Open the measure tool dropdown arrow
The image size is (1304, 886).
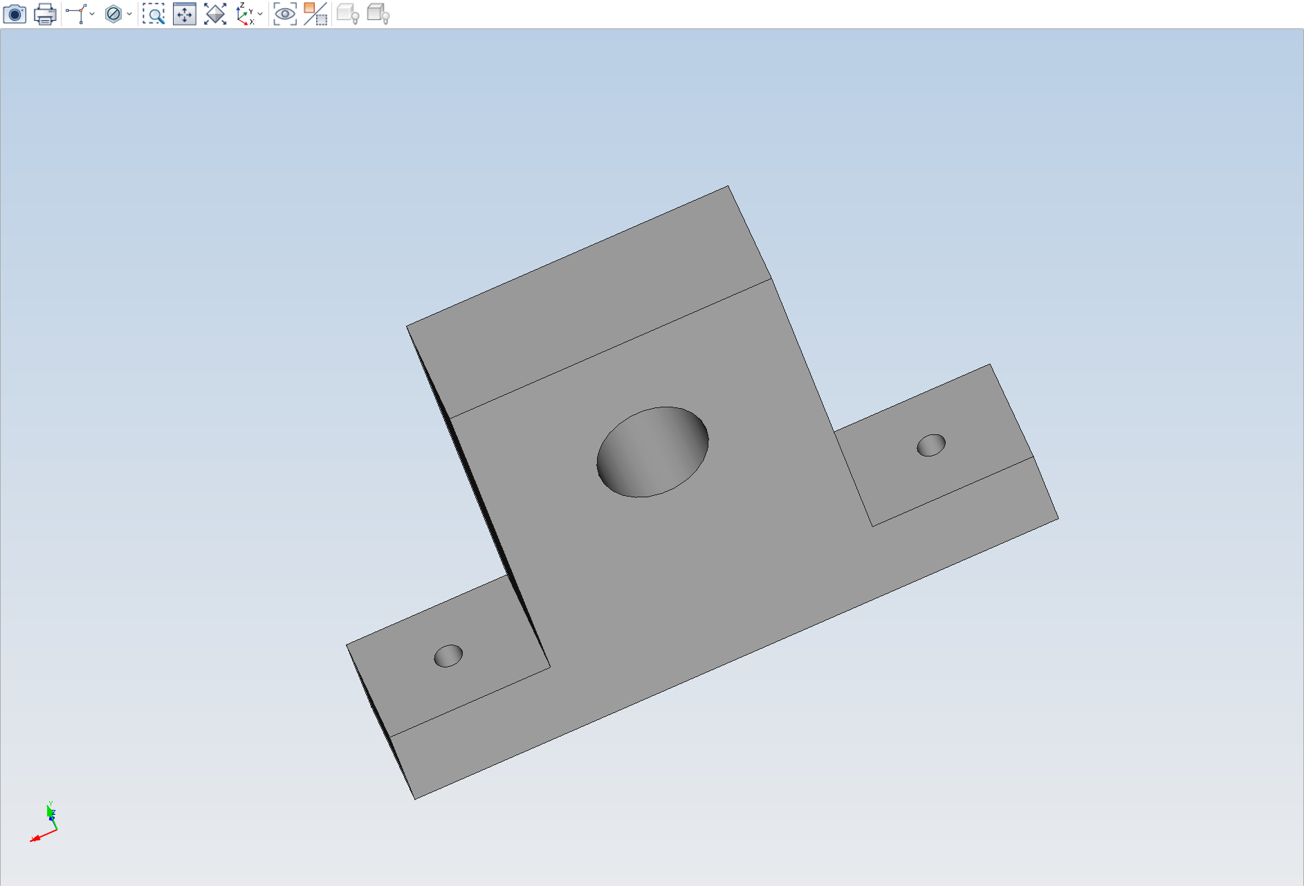pyautogui.click(x=93, y=14)
